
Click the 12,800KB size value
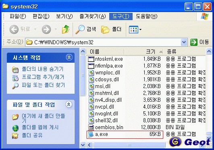(151, 127)
